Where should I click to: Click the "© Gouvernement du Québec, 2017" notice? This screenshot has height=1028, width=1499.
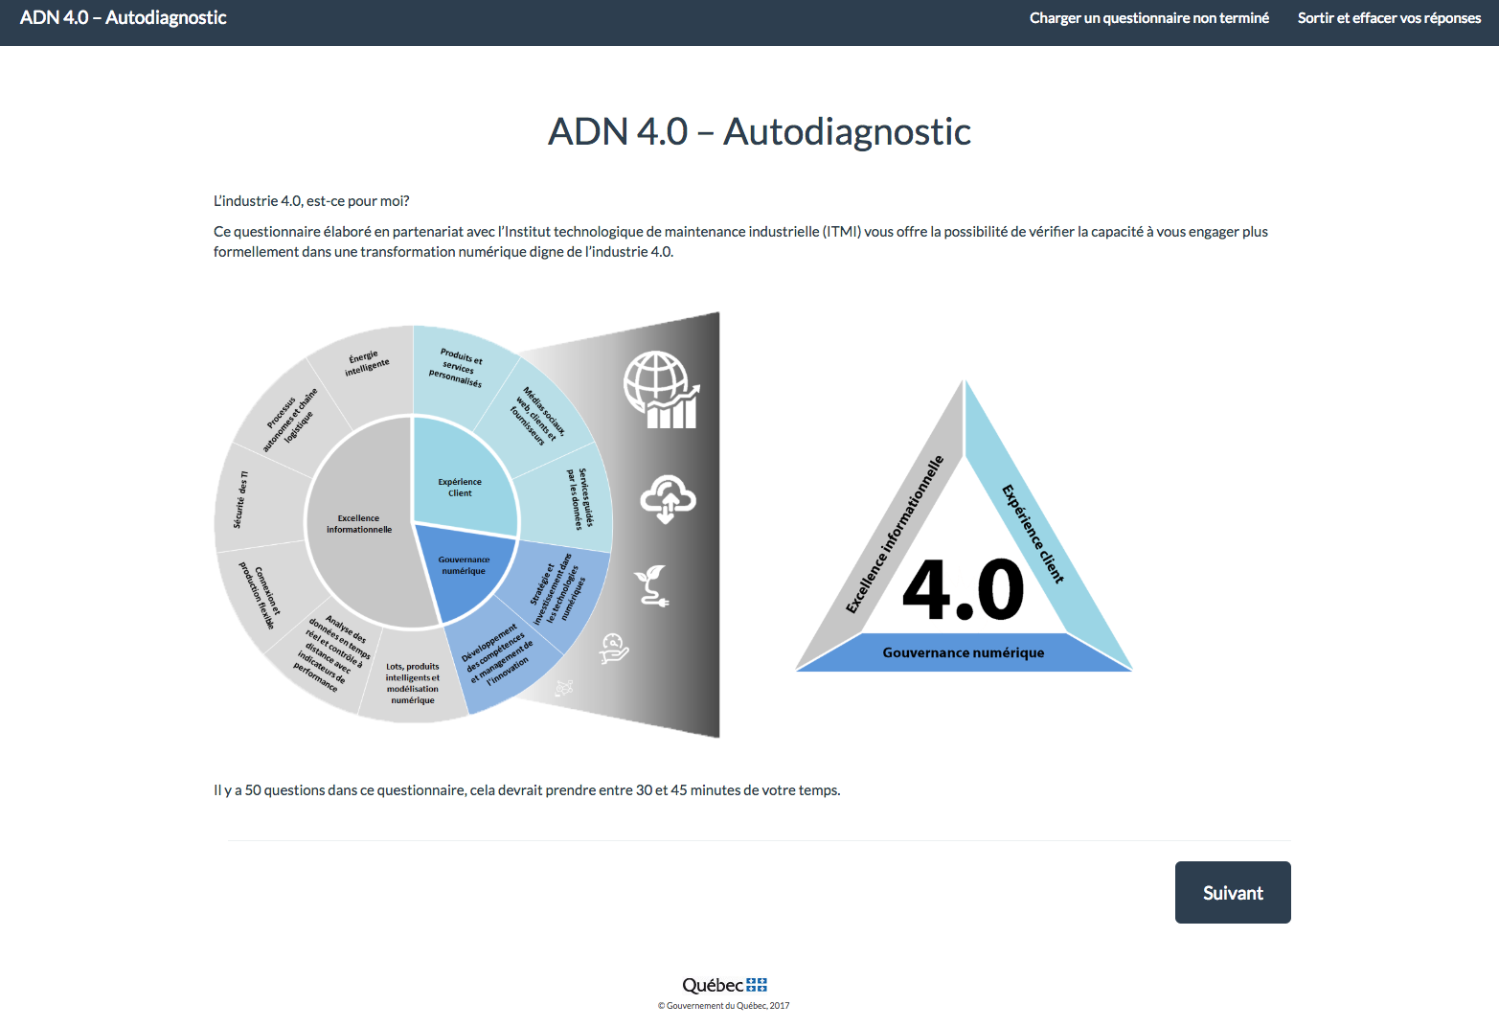click(724, 1006)
